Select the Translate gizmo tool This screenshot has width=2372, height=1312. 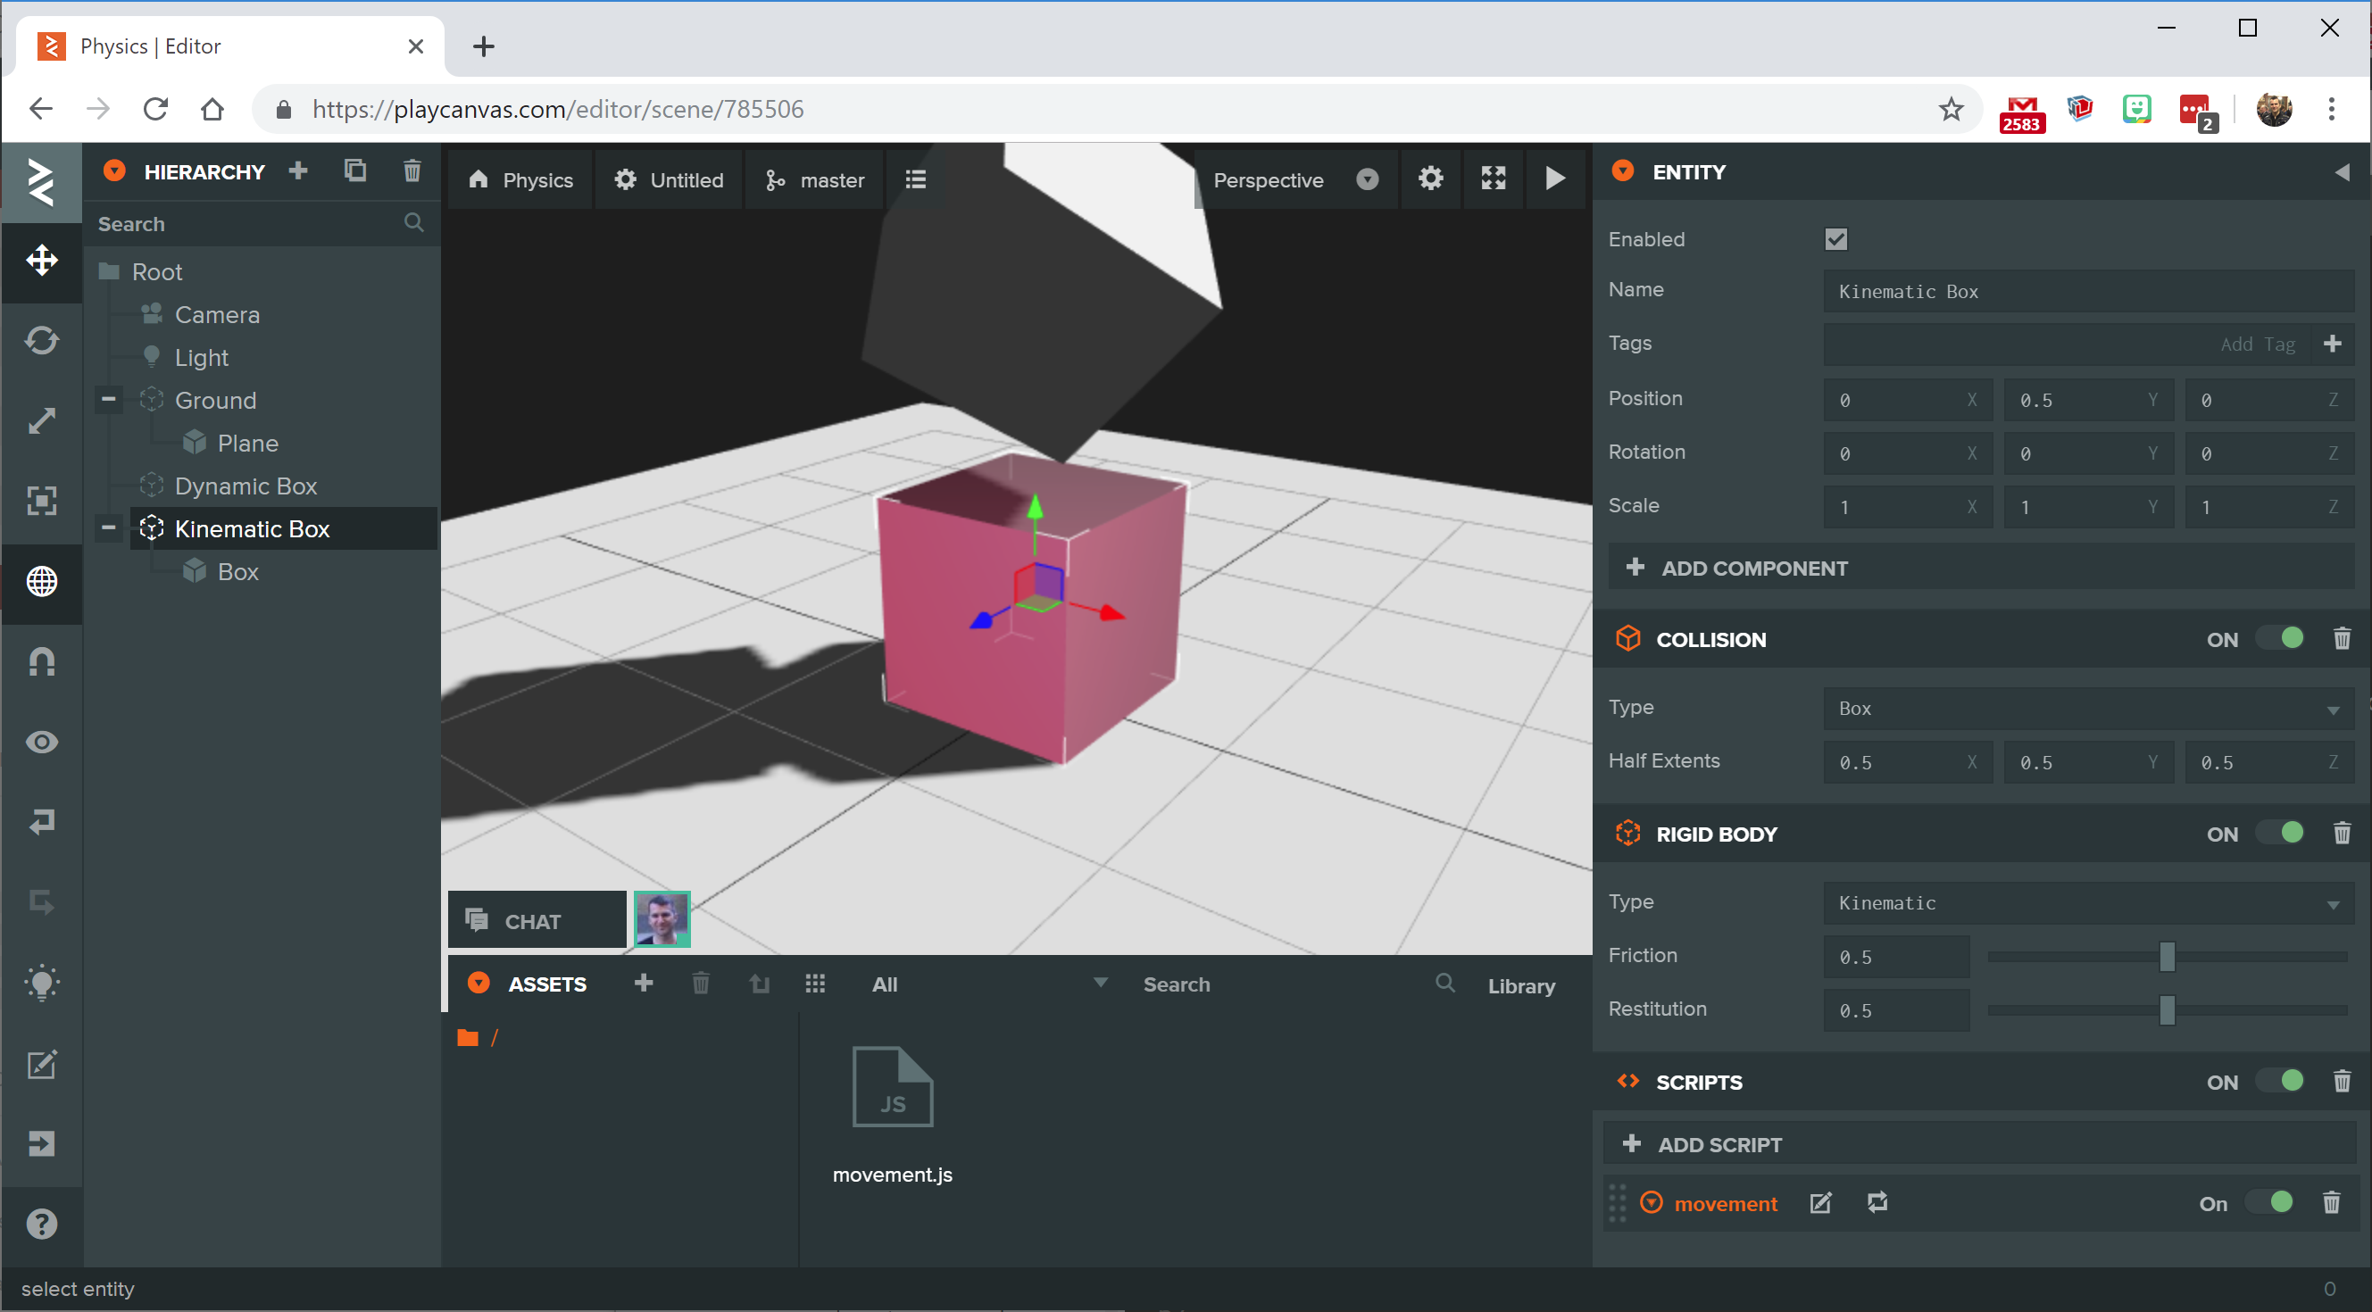[41, 261]
